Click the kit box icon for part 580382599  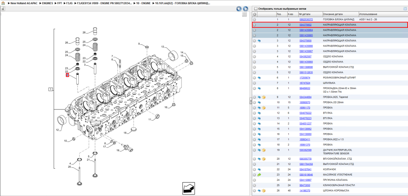tap(264, 150)
